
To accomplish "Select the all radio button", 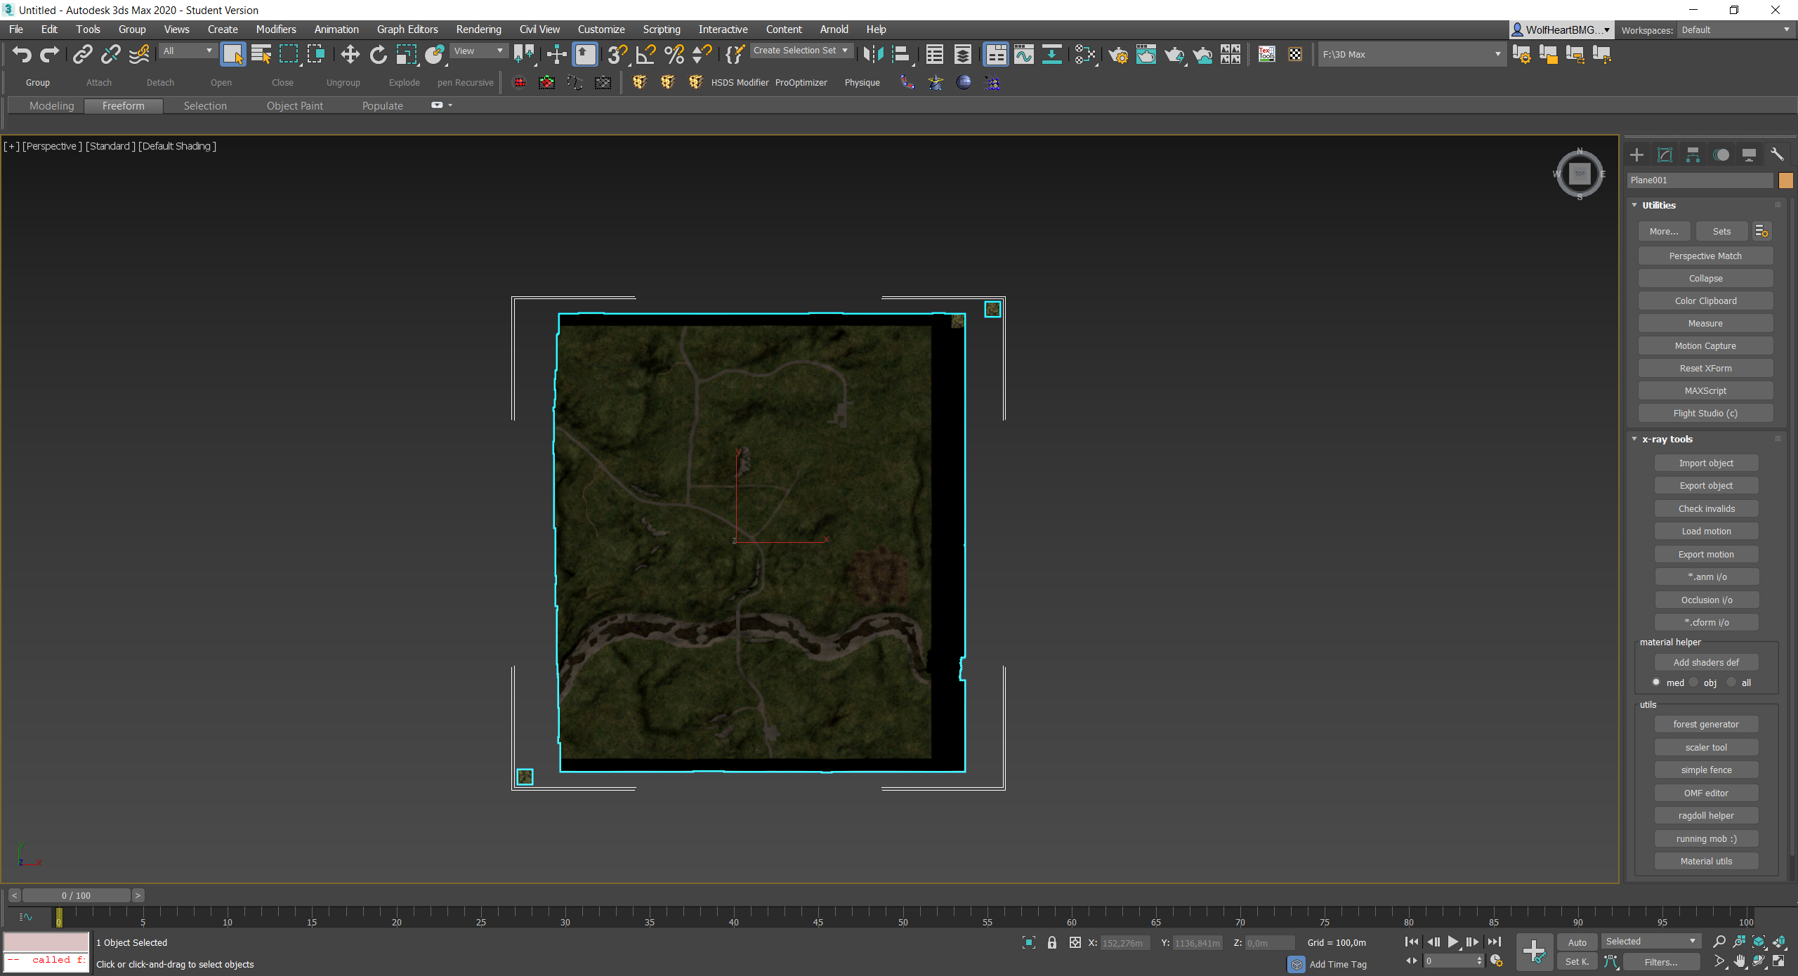I will point(1731,682).
